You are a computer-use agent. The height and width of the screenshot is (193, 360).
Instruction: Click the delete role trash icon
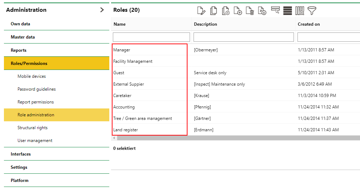coord(250,11)
